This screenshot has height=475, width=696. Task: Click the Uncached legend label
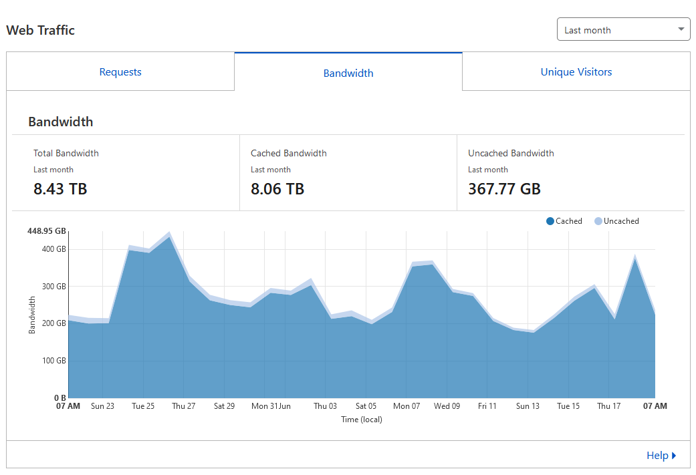coord(621,221)
